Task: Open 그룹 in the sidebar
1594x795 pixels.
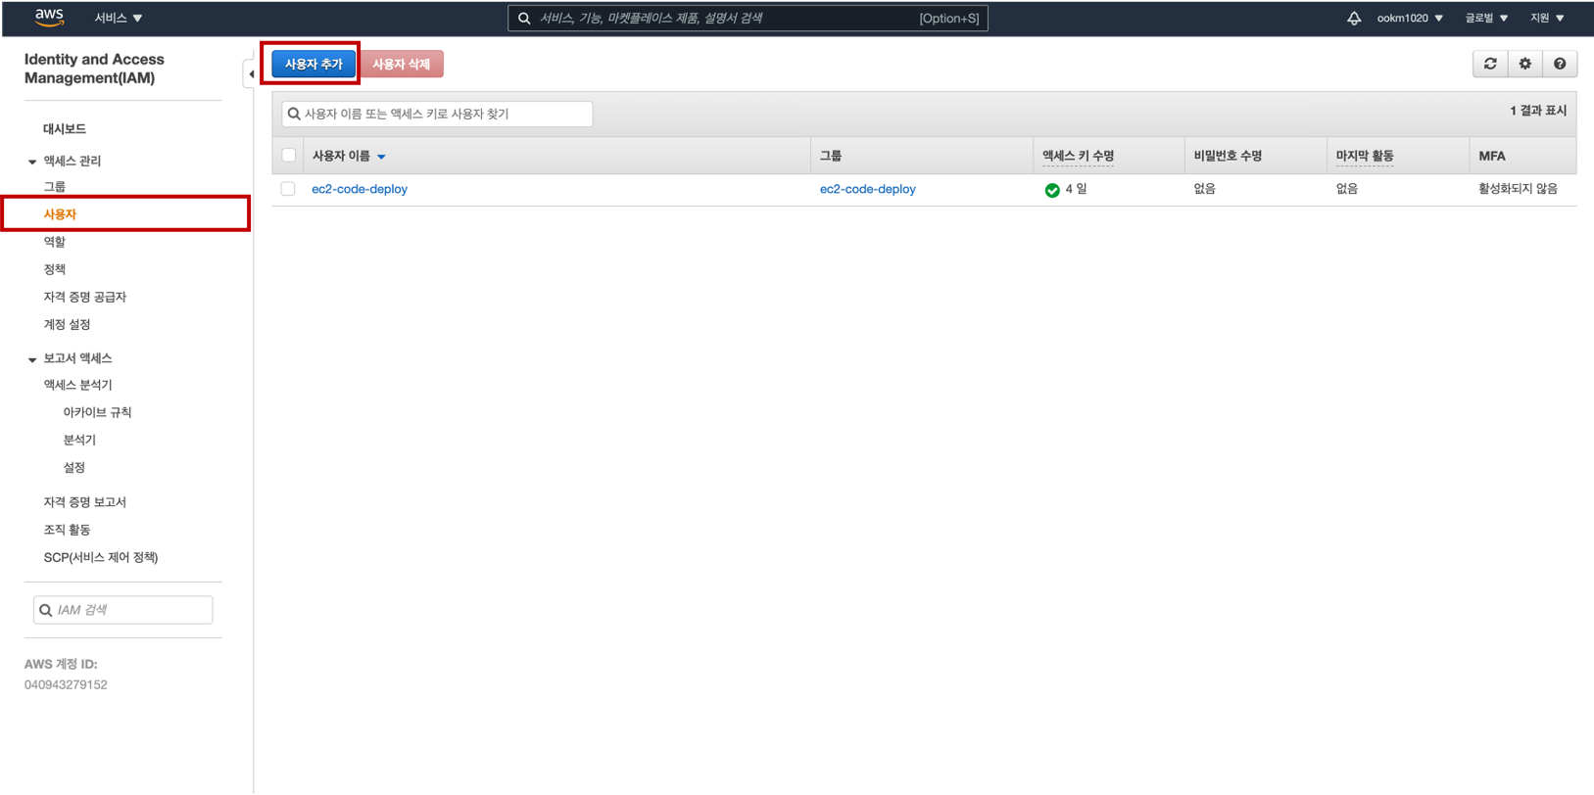Action: point(55,186)
